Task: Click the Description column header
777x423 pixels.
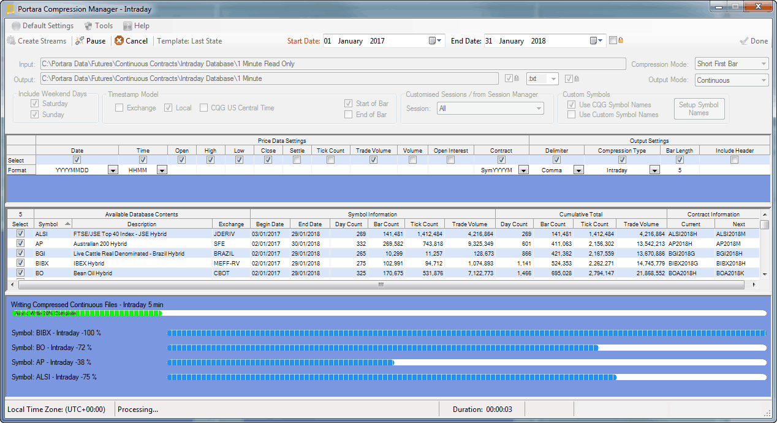Action: (x=142, y=224)
